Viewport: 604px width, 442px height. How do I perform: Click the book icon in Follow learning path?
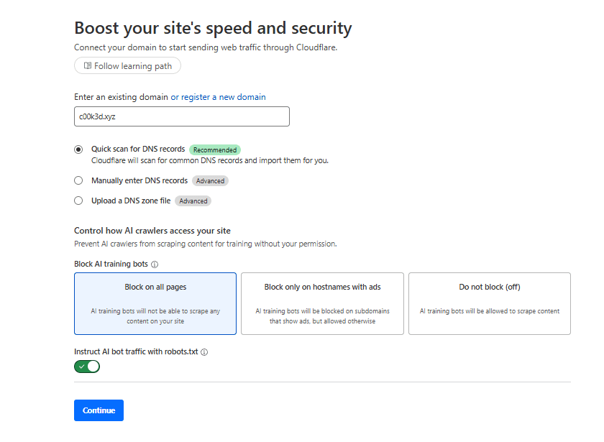point(87,66)
